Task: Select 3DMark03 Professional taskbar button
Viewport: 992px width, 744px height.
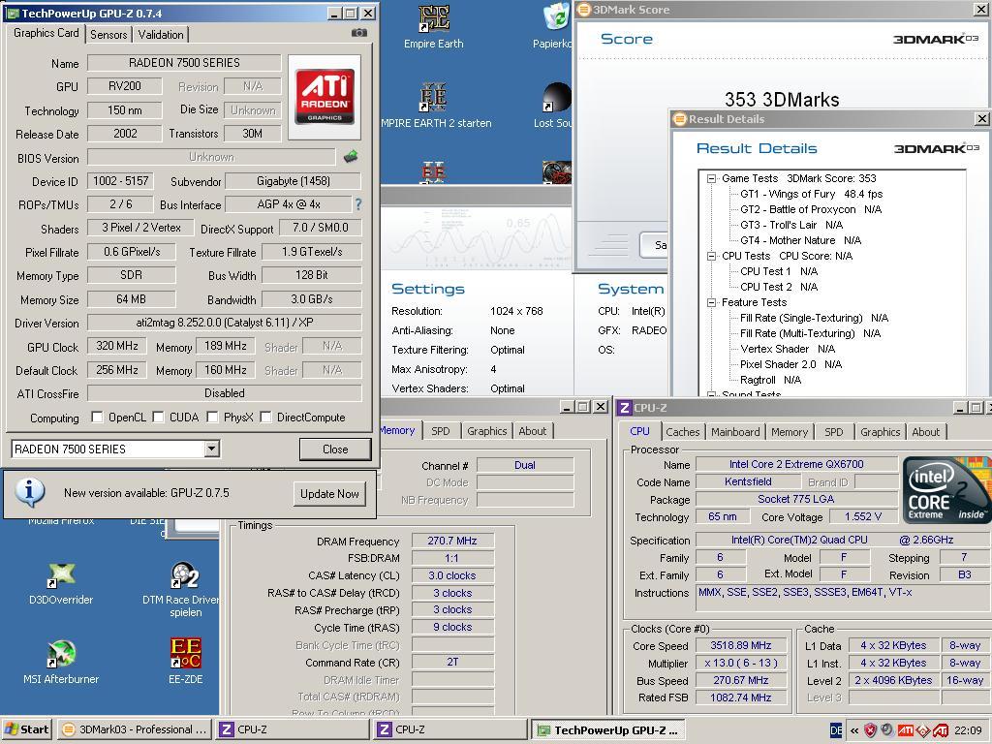Action: (x=135, y=730)
